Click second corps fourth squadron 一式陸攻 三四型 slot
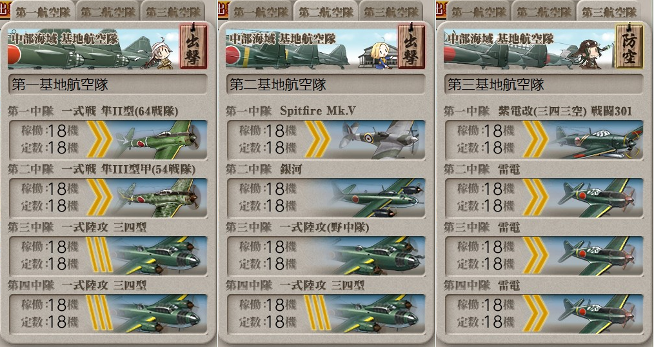This screenshot has height=347, width=654. click(326, 313)
